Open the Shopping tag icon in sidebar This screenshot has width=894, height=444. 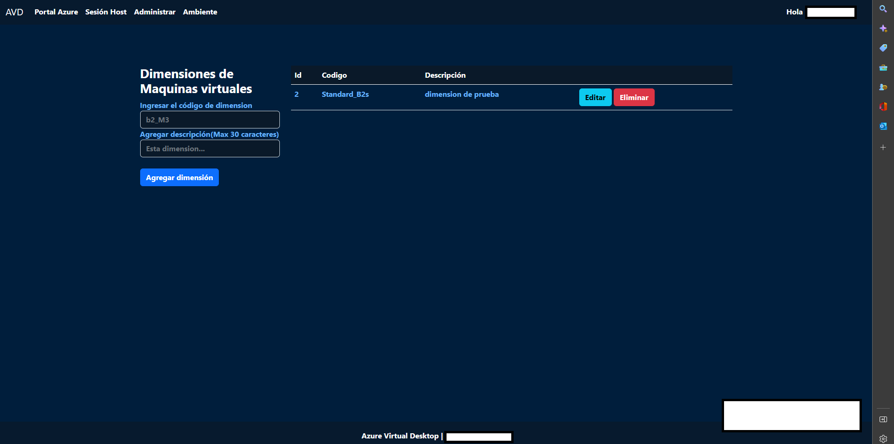[x=883, y=48]
